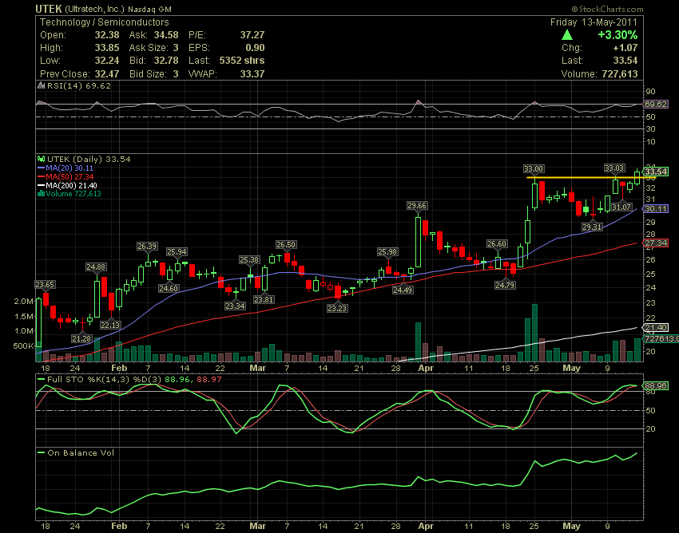
Task: Click the 26.60 high price annotation
Action: [x=497, y=244]
